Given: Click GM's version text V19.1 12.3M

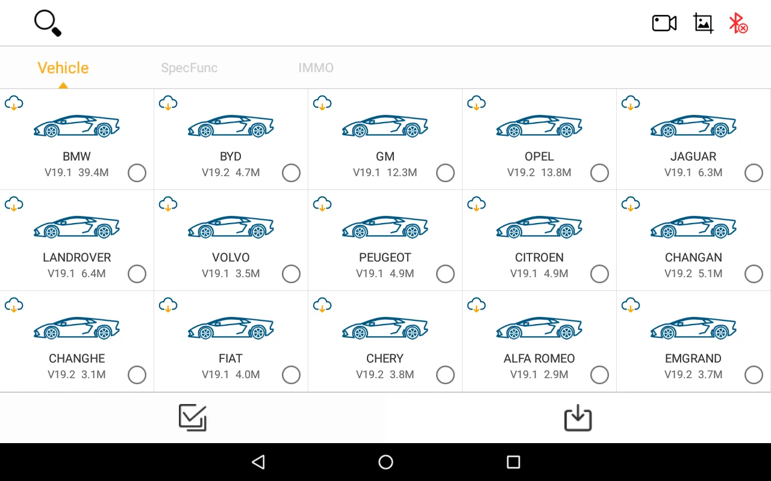Looking at the screenshot, I should tap(385, 173).
